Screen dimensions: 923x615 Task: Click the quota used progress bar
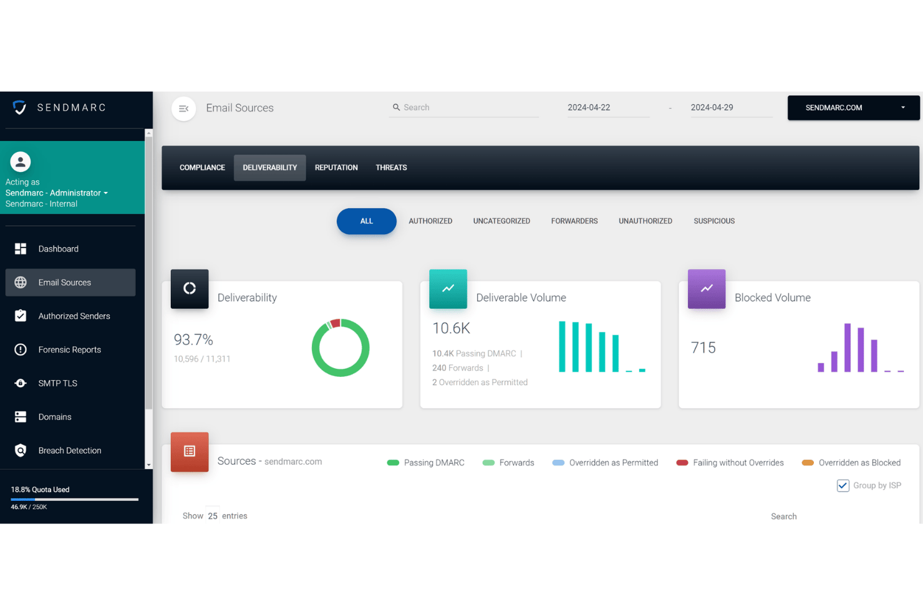(74, 499)
